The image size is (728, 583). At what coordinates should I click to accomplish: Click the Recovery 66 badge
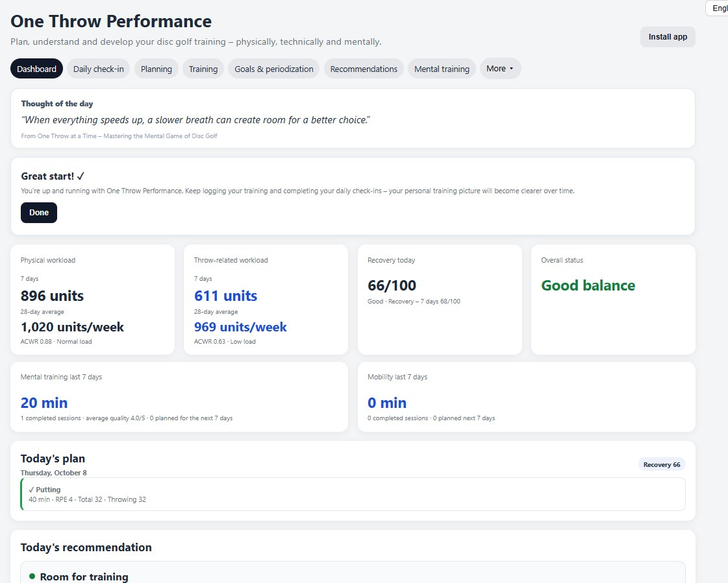coord(662,465)
